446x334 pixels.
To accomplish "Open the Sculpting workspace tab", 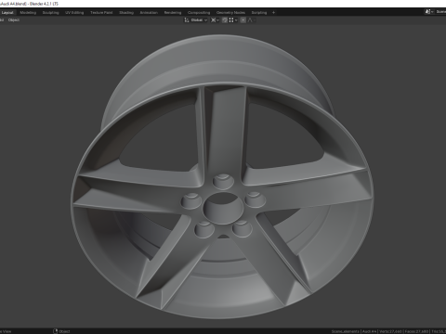I will pyautogui.click(x=50, y=13).
